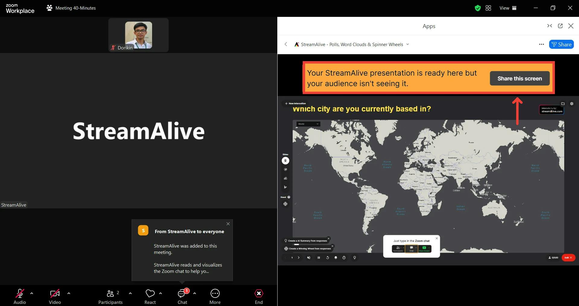
Task: Expand the participants options arrow
Action: [x=130, y=293]
